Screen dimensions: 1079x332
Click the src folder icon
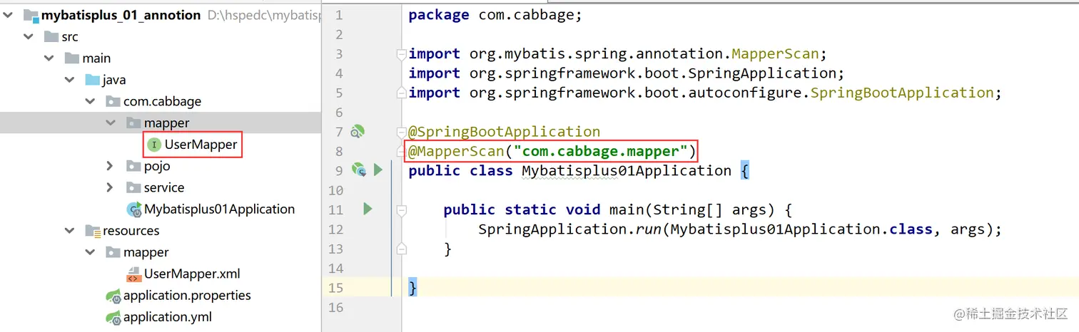(51, 36)
